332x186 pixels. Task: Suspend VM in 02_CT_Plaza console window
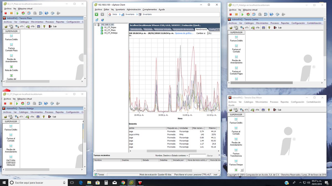(11, 13)
